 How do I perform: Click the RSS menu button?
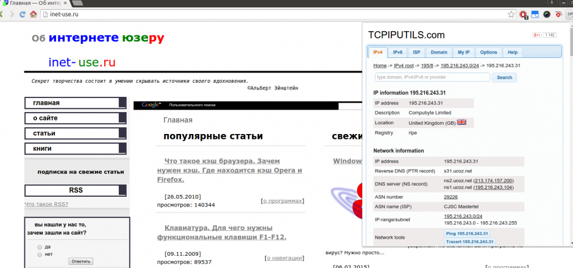[75, 191]
